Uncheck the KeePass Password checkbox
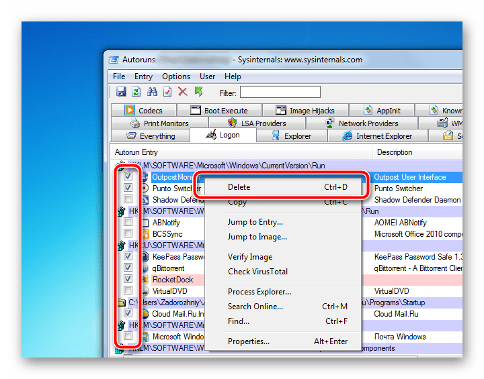The image size is (484, 379). coord(128,256)
